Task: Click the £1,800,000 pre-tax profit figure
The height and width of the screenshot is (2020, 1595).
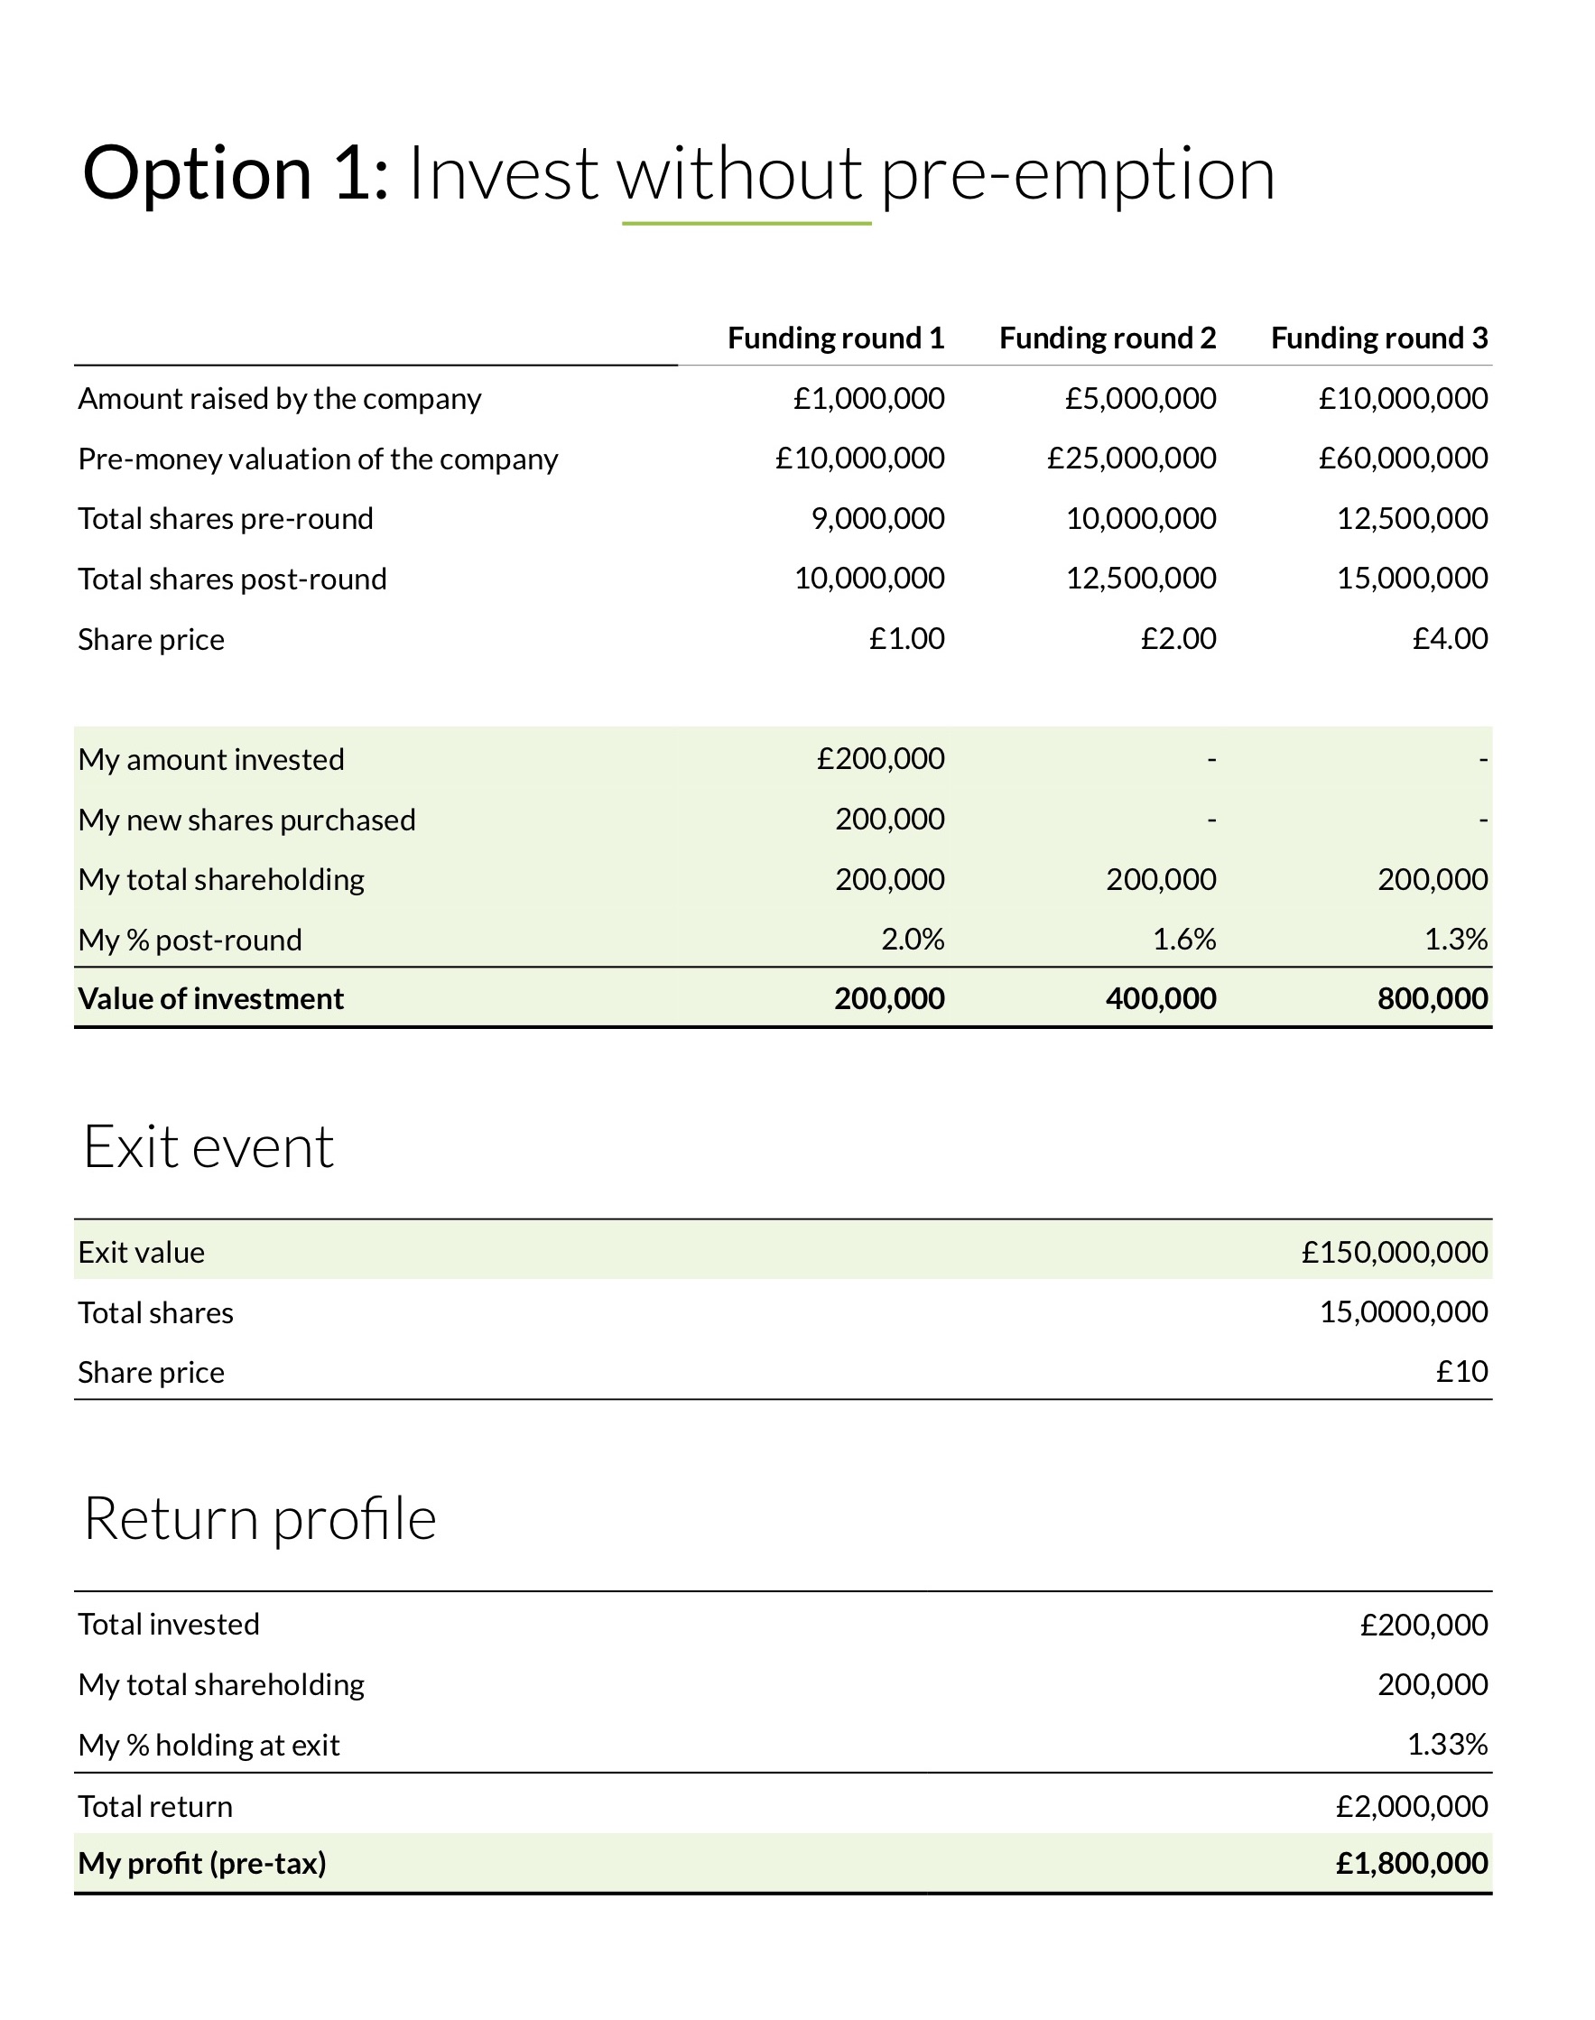Action: point(1411,1864)
